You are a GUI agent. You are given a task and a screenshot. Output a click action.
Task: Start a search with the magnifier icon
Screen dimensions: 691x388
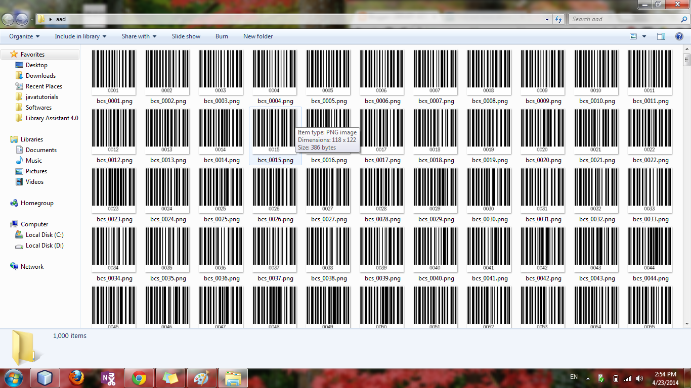click(x=684, y=19)
